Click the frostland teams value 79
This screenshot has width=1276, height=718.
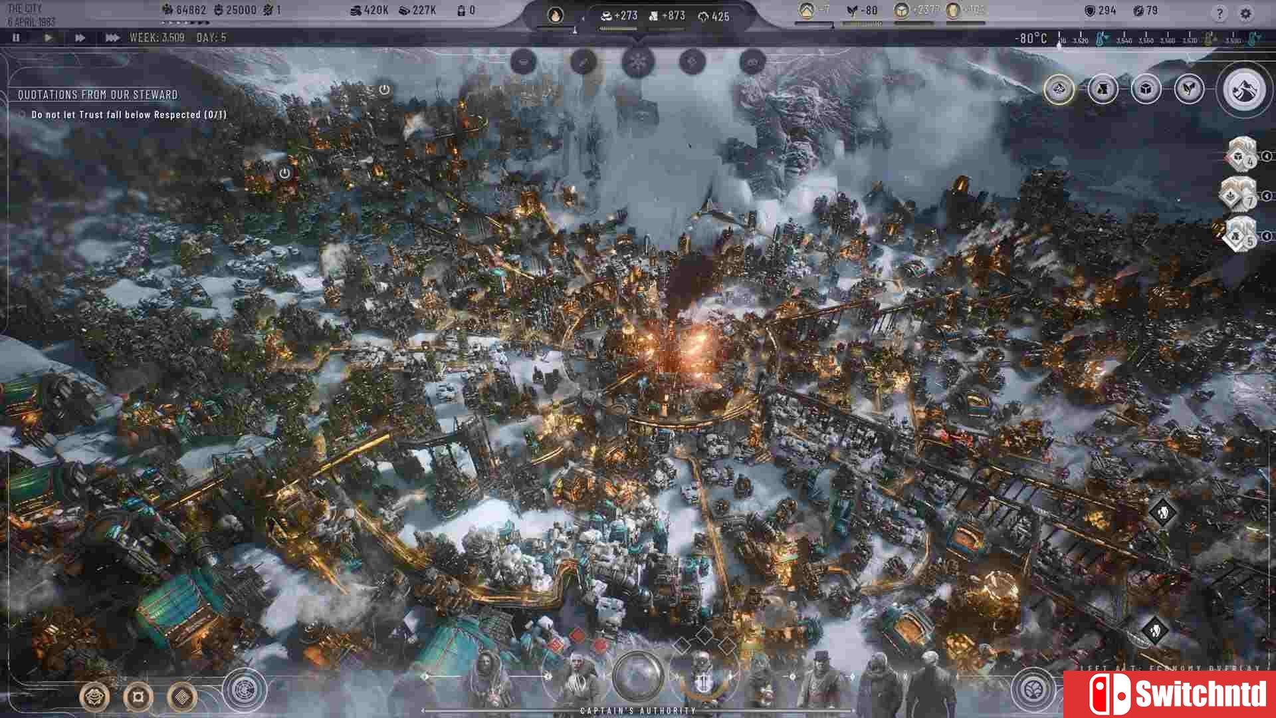1144,11
